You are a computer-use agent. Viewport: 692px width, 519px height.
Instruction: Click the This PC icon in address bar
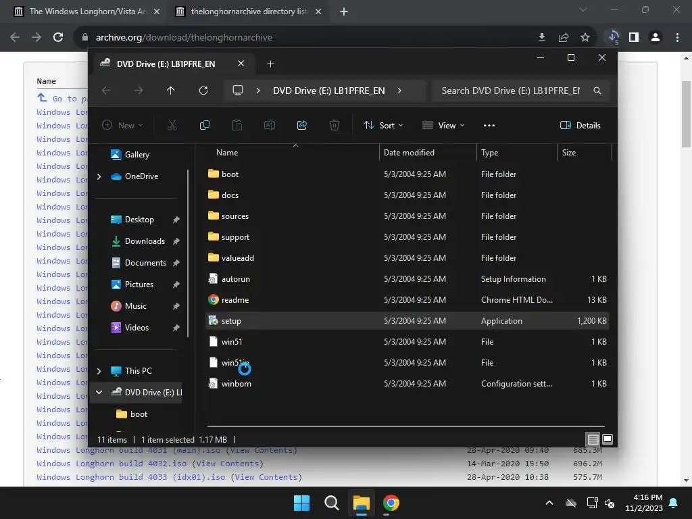(x=238, y=91)
